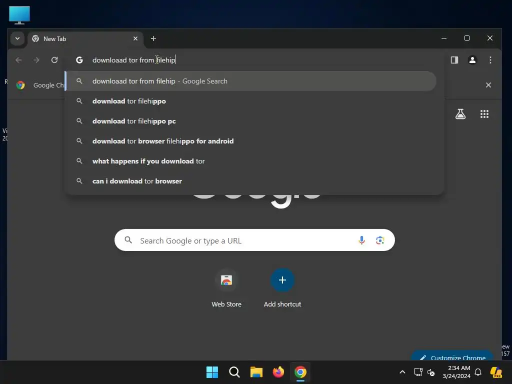Open the tab search dropdown arrow
Screen dimensions: 512x384
[x=17, y=38]
